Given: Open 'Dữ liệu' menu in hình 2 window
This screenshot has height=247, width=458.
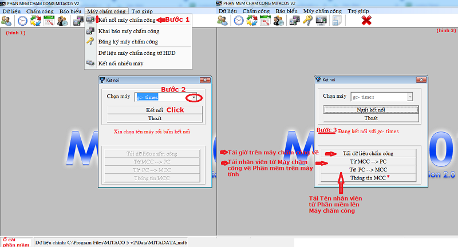Looking at the screenshot, I should tap(227, 11).
